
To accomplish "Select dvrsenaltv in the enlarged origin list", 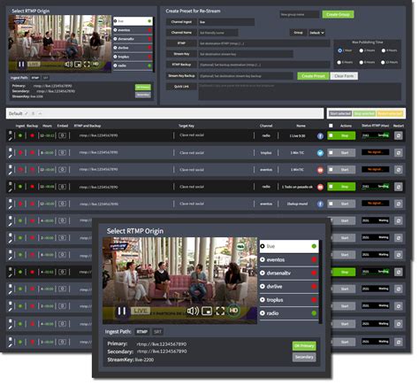I will 289,273.
